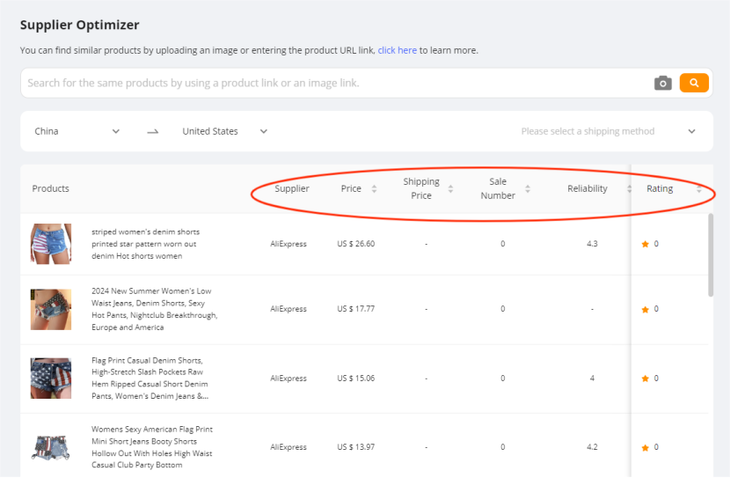Open the 'click here' learn more link

pyautogui.click(x=398, y=50)
